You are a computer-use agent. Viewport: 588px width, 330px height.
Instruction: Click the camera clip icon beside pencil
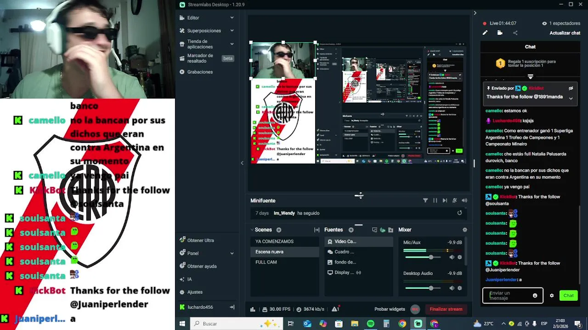point(500,33)
